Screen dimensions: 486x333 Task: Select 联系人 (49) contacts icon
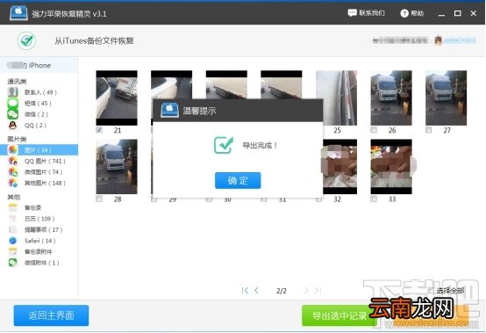tap(12, 92)
